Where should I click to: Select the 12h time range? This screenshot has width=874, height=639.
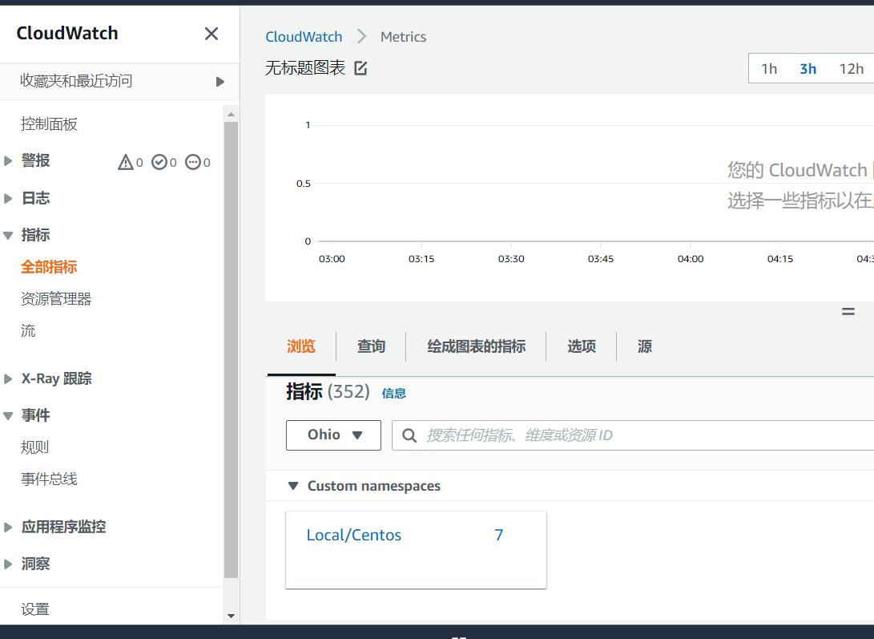(x=851, y=69)
